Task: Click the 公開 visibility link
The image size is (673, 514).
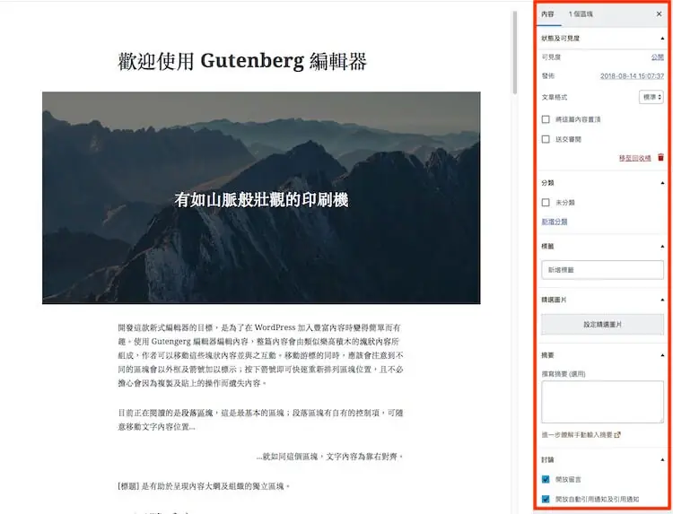Action: pos(658,57)
